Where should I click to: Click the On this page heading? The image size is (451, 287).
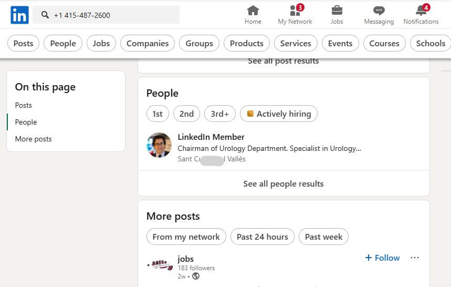pos(45,87)
